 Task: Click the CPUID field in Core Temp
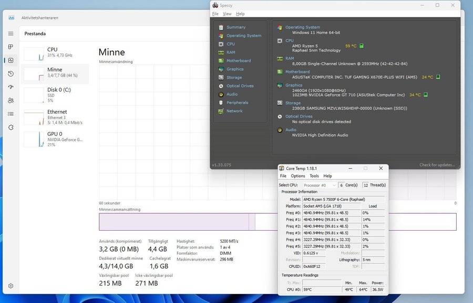coord(314,266)
